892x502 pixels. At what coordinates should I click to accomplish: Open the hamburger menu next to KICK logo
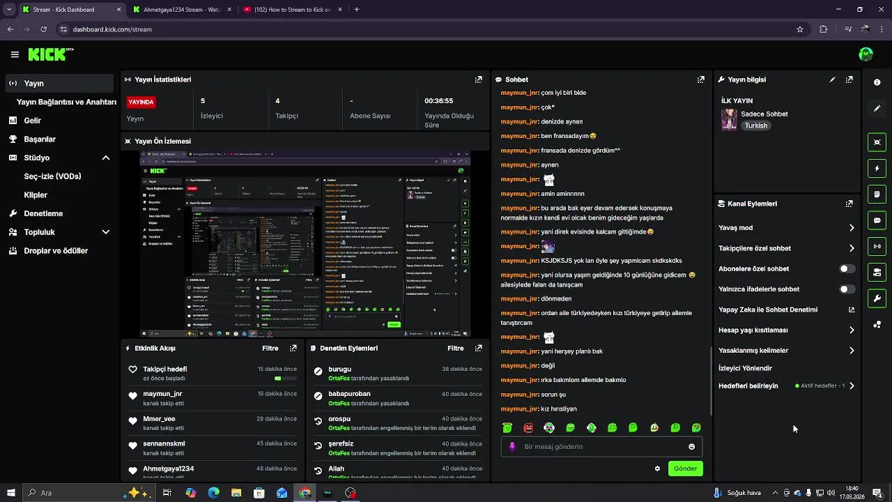click(15, 54)
